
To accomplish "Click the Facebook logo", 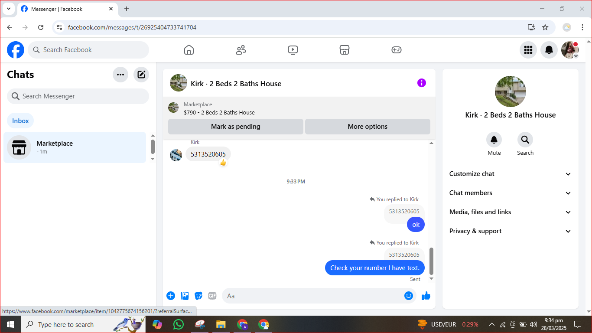I will click(16, 50).
